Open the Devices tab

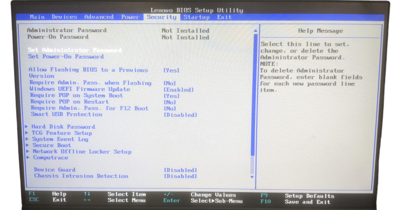click(65, 17)
